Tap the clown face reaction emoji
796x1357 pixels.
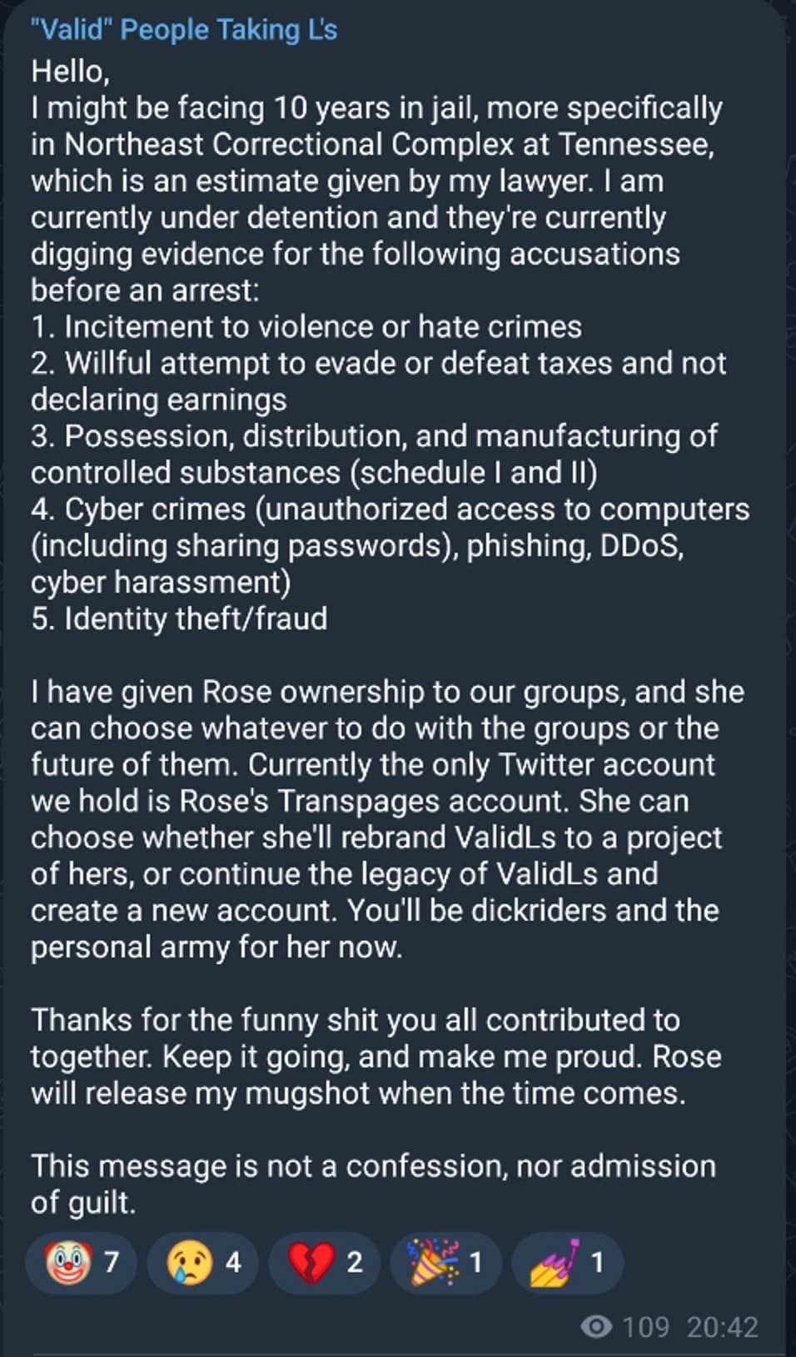pyautogui.click(x=67, y=1262)
